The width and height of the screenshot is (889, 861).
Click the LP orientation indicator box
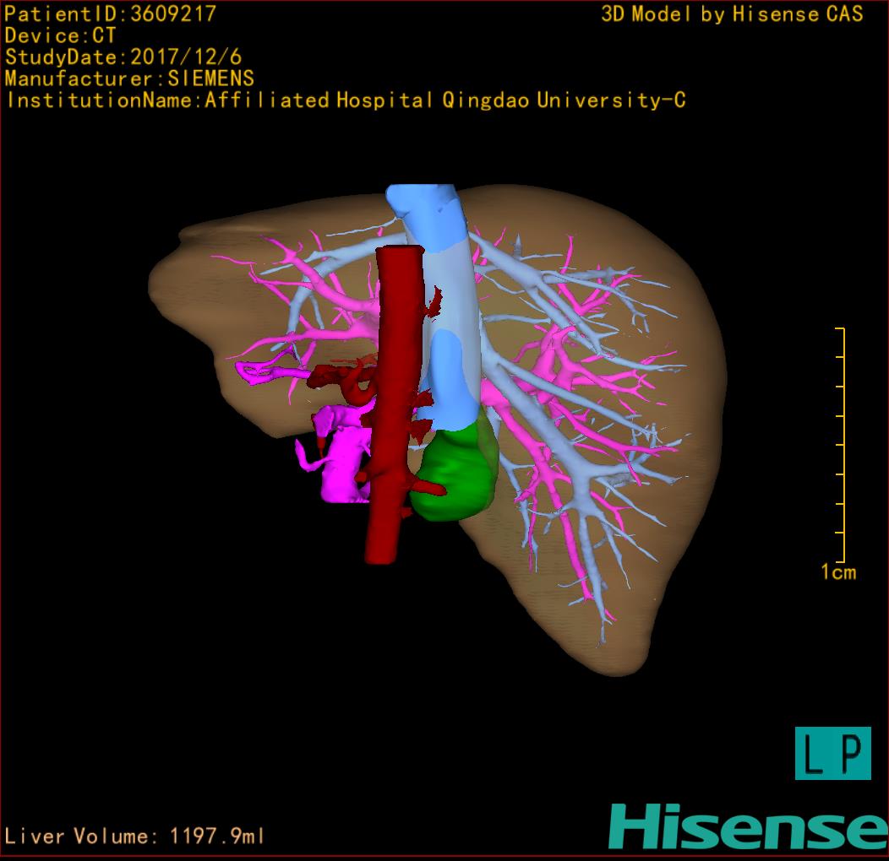pyautogui.click(x=833, y=753)
